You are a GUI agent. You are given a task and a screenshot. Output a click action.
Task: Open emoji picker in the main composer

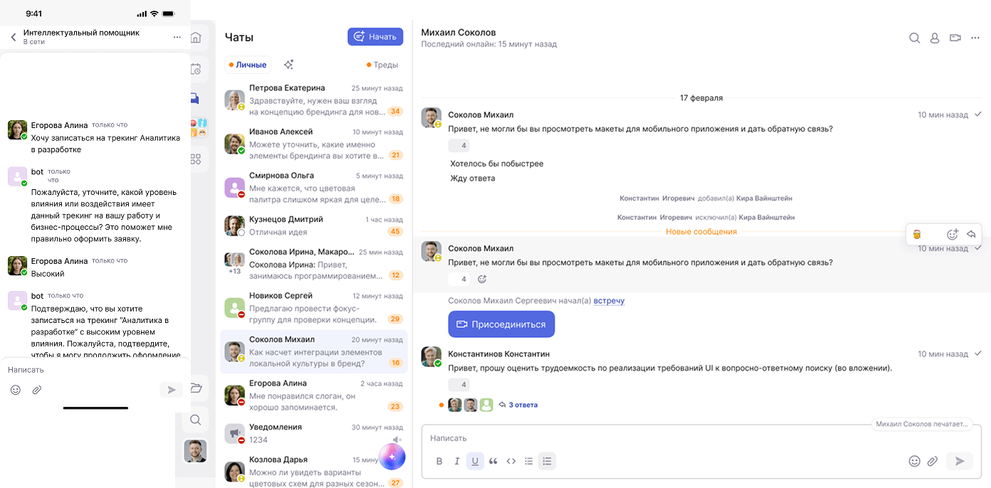(x=915, y=461)
